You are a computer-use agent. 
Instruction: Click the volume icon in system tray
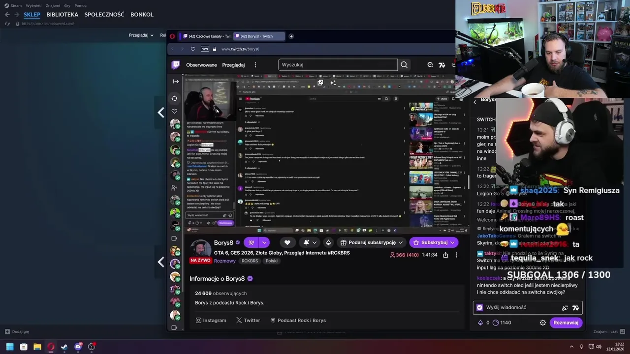[x=598, y=347]
